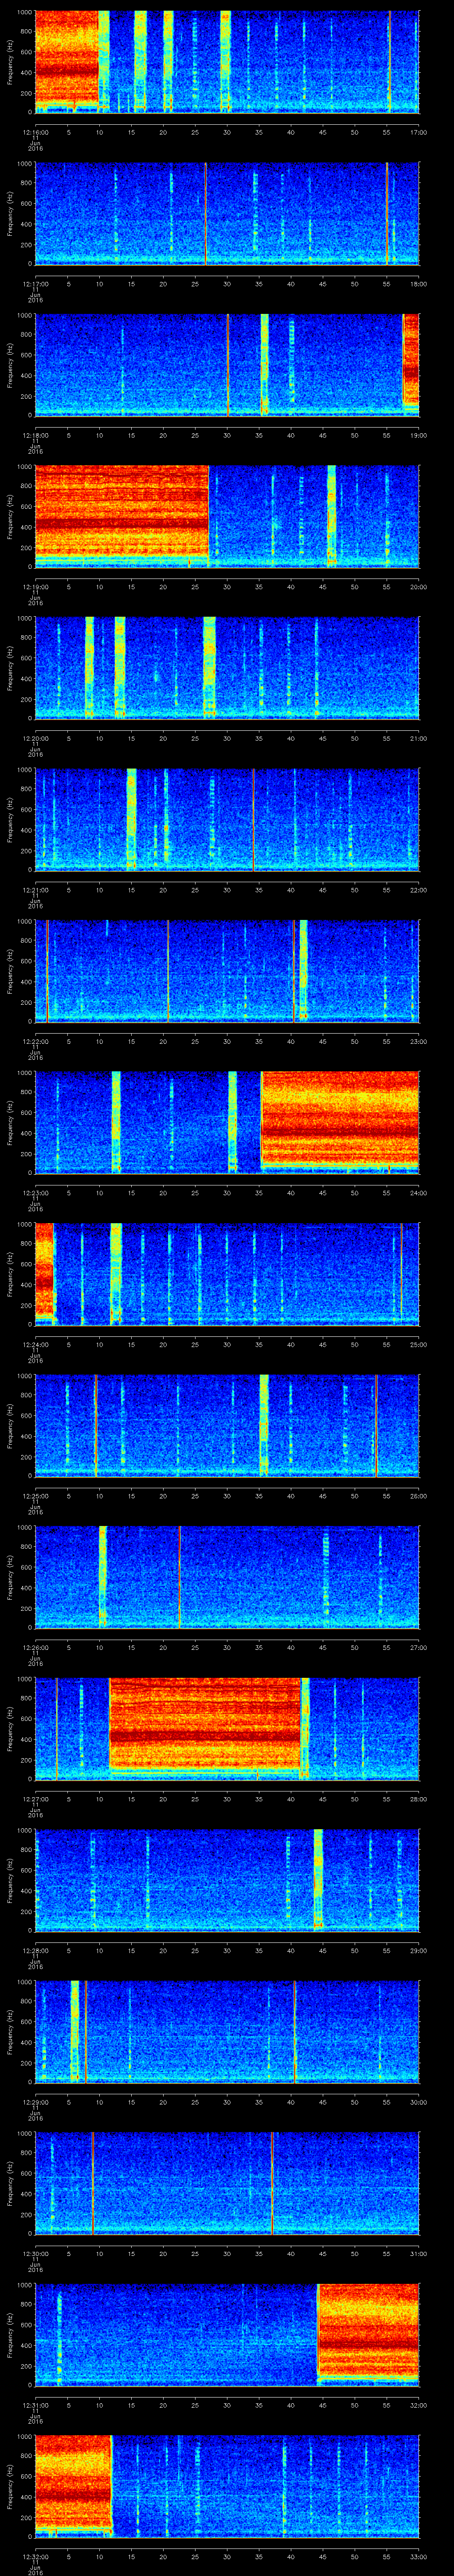Click red vertical line at 30 seconds in 12:18:00 panel
Image resolution: width=454 pixels, height=2576 pixels.
227,365
